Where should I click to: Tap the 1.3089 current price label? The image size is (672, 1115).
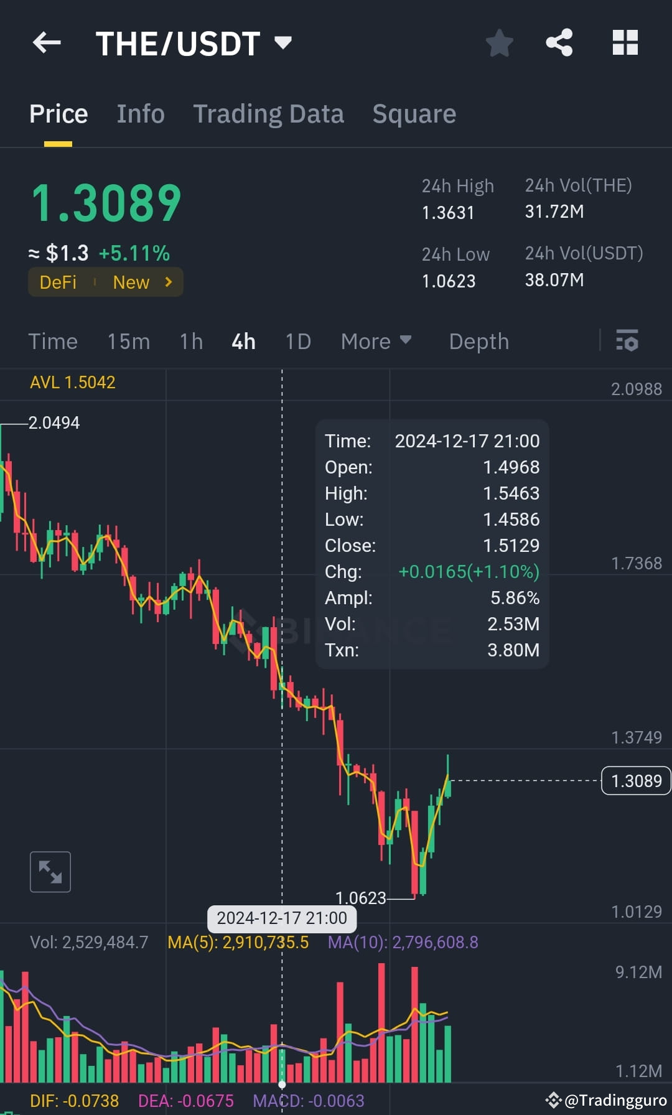tap(635, 780)
